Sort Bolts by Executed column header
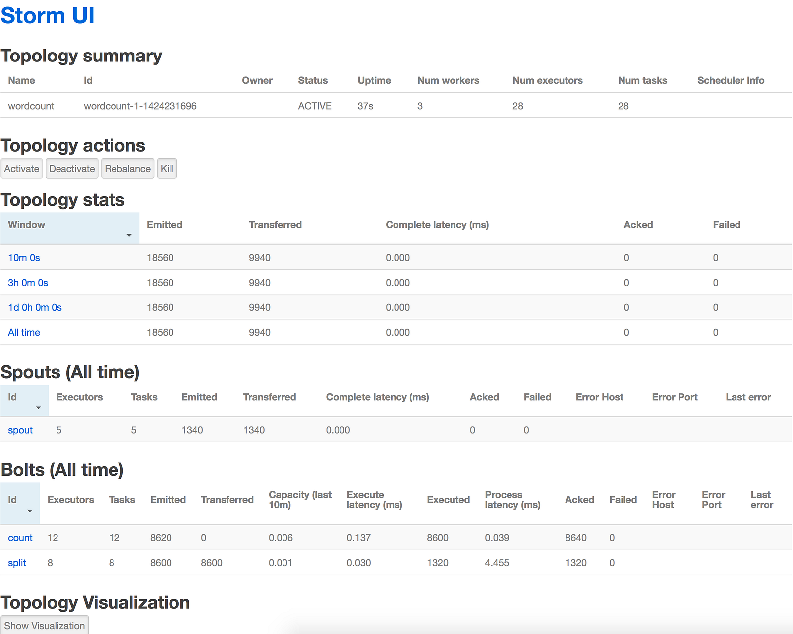The height and width of the screenshot is (634, 793). [448, 500]
